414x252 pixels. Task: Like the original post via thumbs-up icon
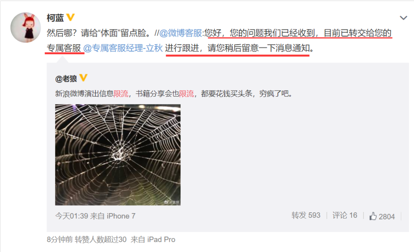pos(373,216)
